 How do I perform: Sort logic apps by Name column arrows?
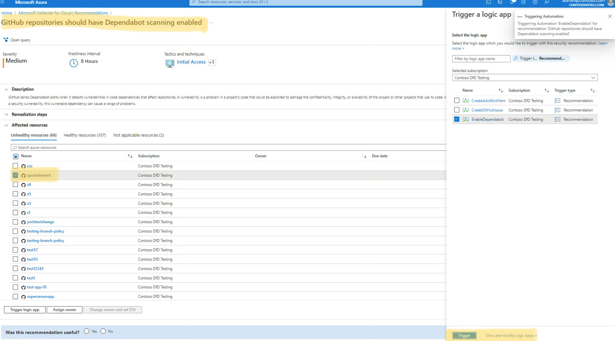coord(501,91)
